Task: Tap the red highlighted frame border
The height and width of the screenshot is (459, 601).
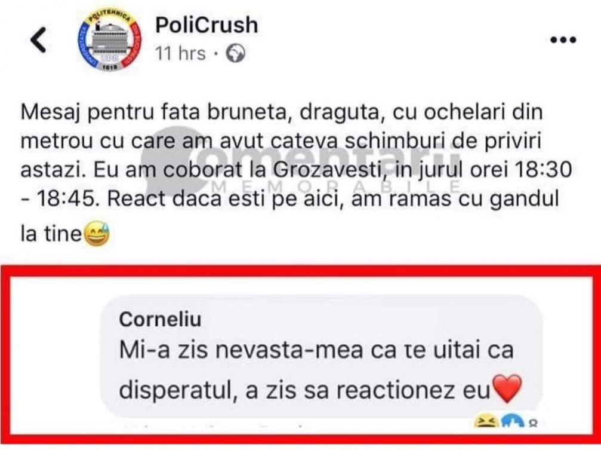Action: [x=301, y=270]
